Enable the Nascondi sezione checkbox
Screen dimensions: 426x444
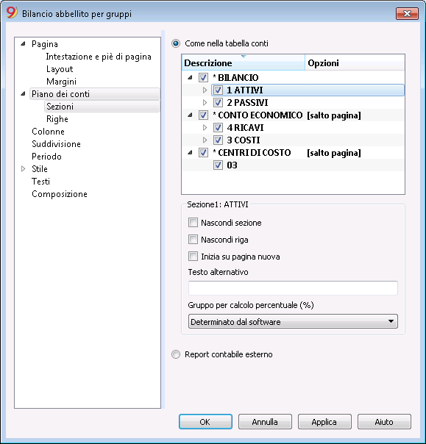(x=193, y=223)
